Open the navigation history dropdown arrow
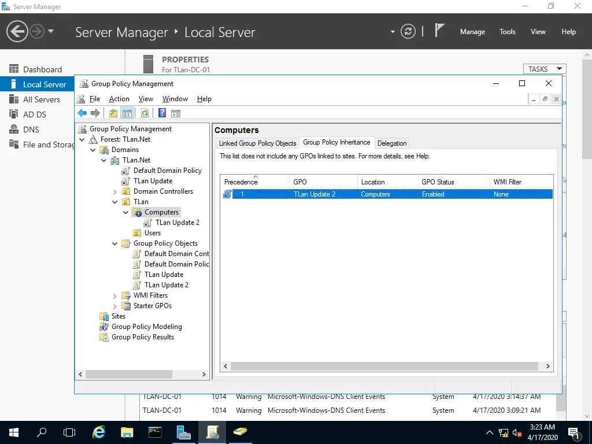 pyautogui.click(x=51, y=31)
